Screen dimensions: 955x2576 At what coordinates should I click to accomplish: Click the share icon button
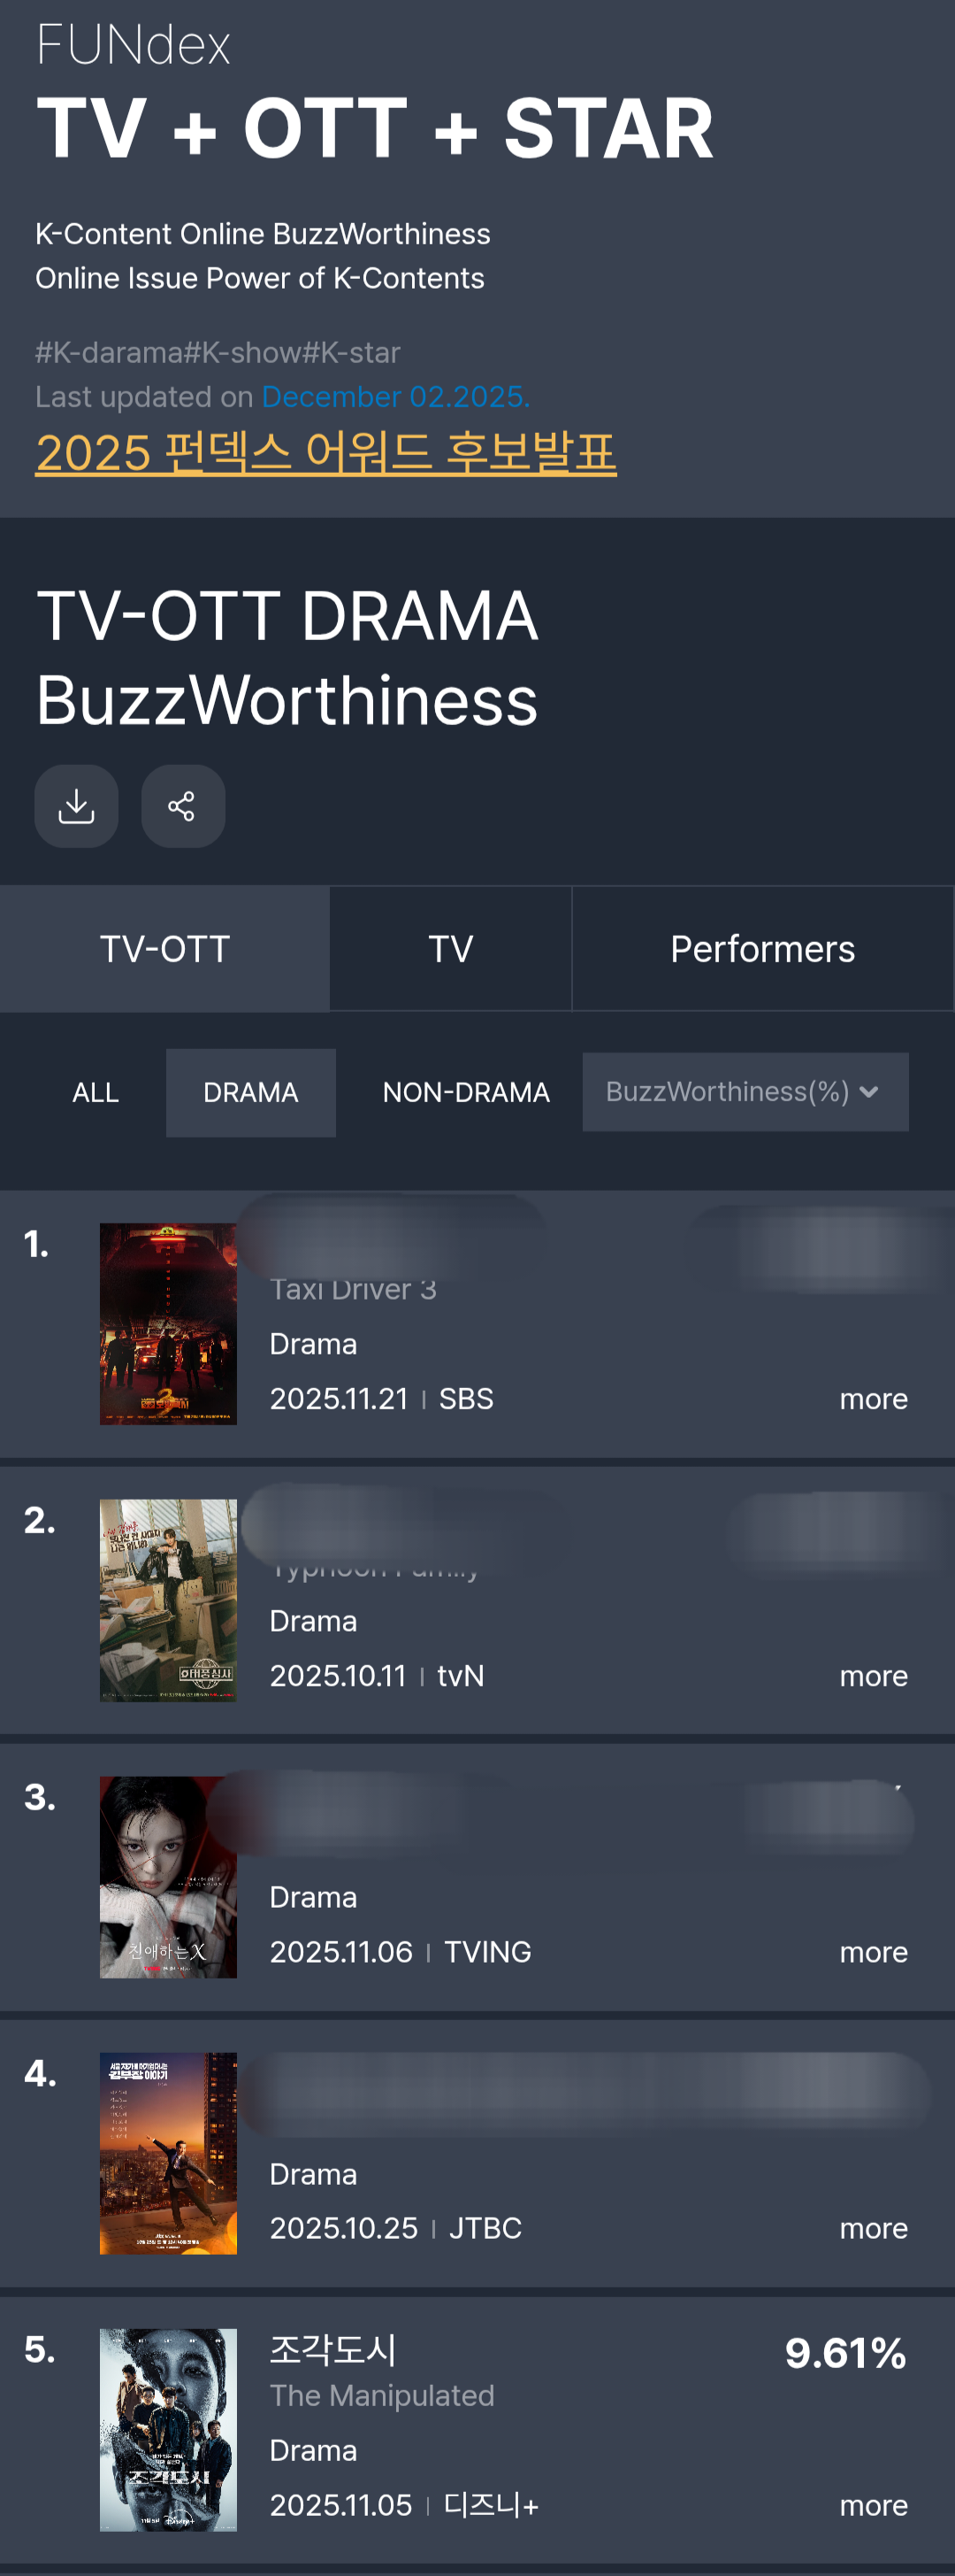click(x=183, y=806)
